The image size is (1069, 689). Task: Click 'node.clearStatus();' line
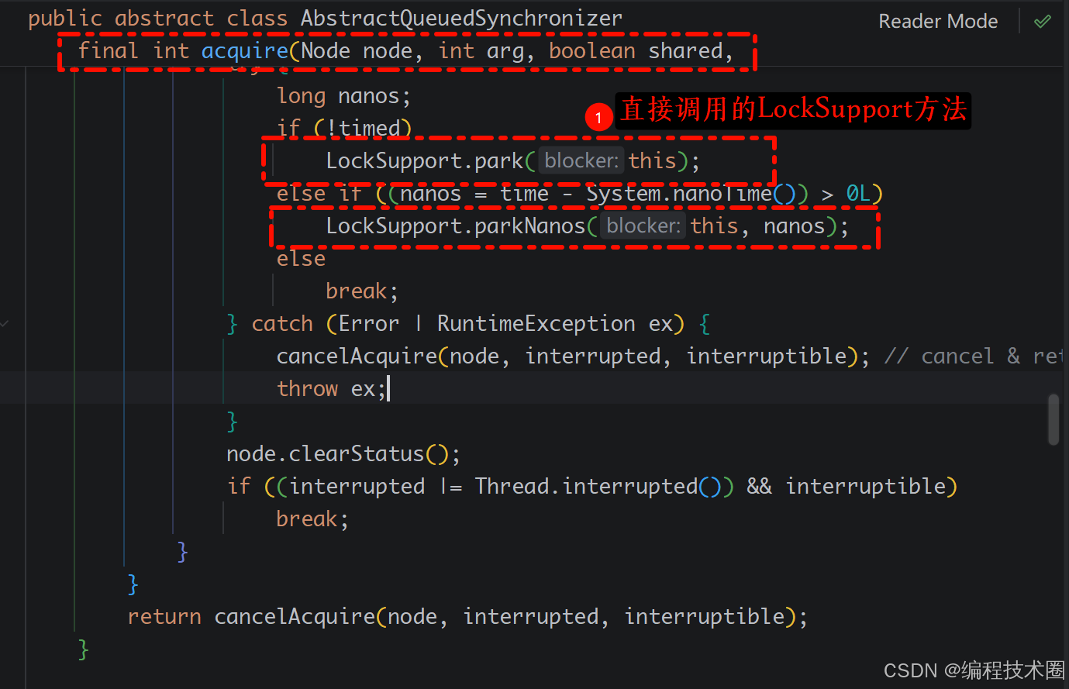(x=343, y=454)
